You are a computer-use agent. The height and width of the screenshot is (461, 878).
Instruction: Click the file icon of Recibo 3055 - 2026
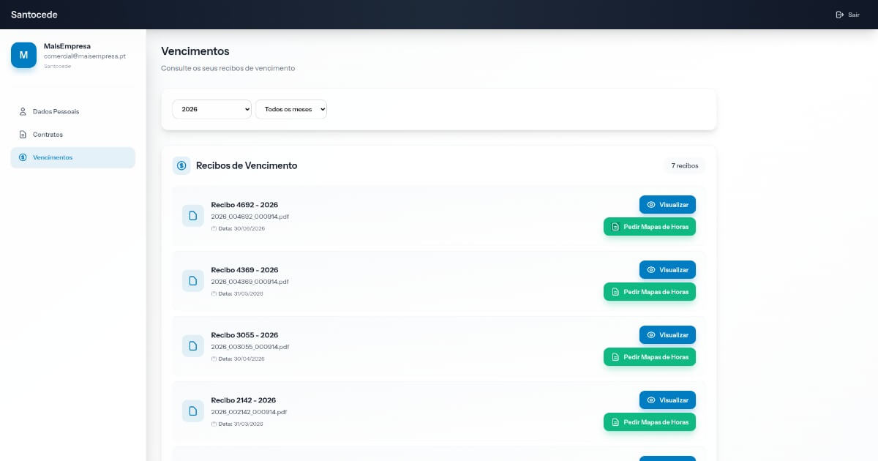pos(193,346)
